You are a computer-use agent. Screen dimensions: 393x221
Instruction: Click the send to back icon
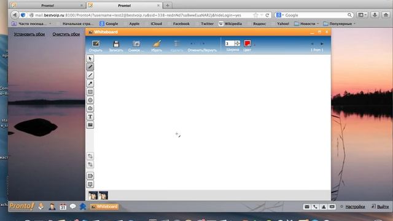pos(90,165)
